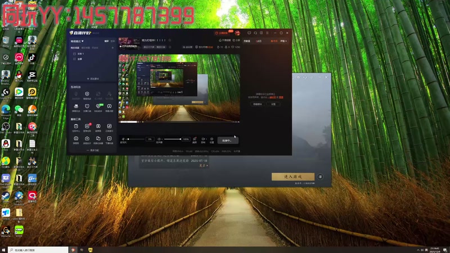This screenshot has width=450, height=253.
Task: Open the user avatar in the title bar
Action: click(x=237, y=33)
